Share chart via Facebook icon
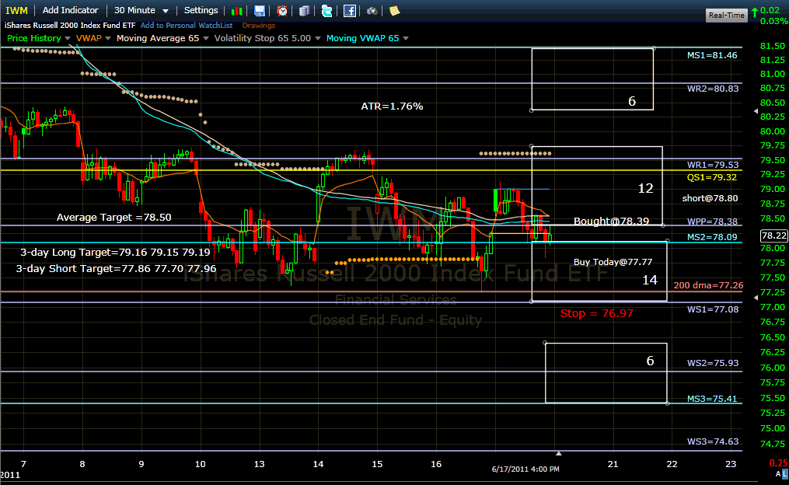789x485 pixels. pos(350,11)
